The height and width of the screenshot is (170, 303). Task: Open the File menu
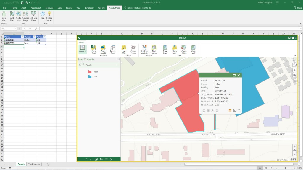4,8
